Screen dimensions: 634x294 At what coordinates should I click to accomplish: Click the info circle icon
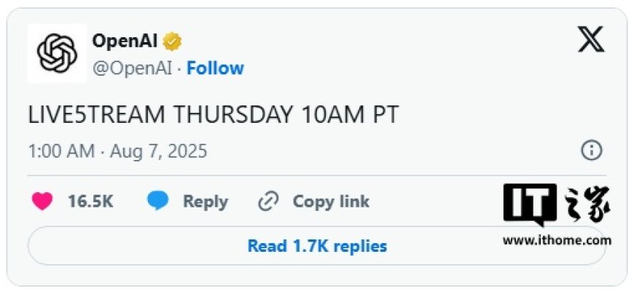(x=592, y=151)
